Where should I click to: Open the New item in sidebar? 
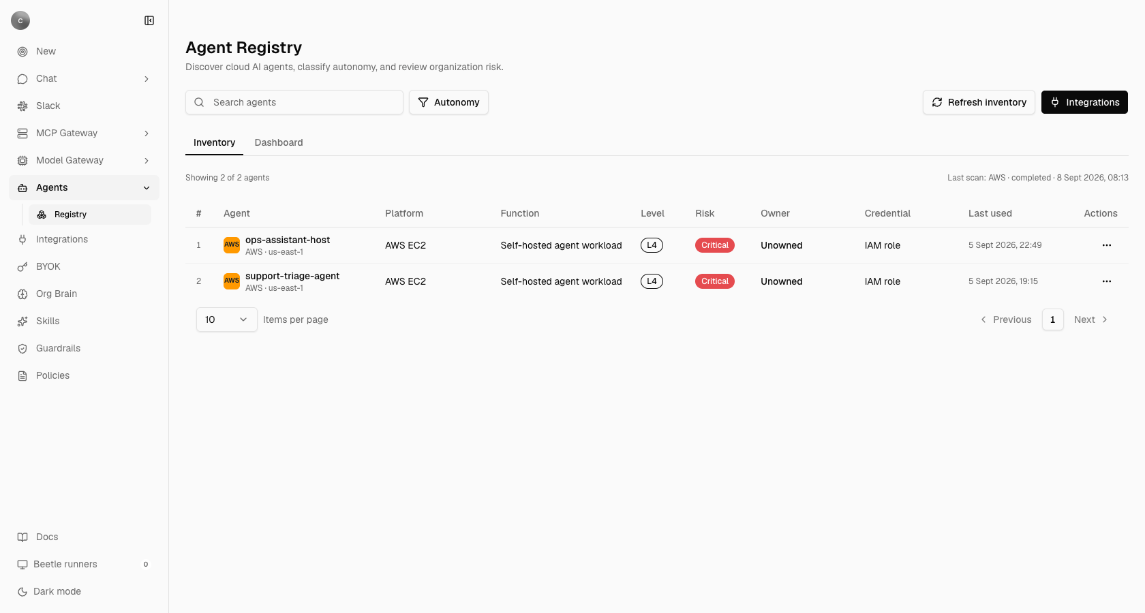coord(84,51)
